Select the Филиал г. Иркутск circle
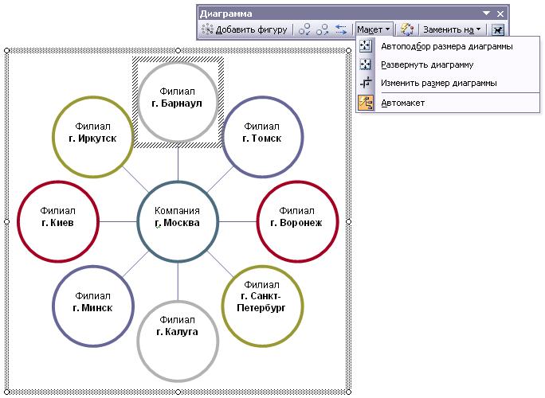Image resolution: width=545 pixels, height=398 pixels. (x=92, y=137)
